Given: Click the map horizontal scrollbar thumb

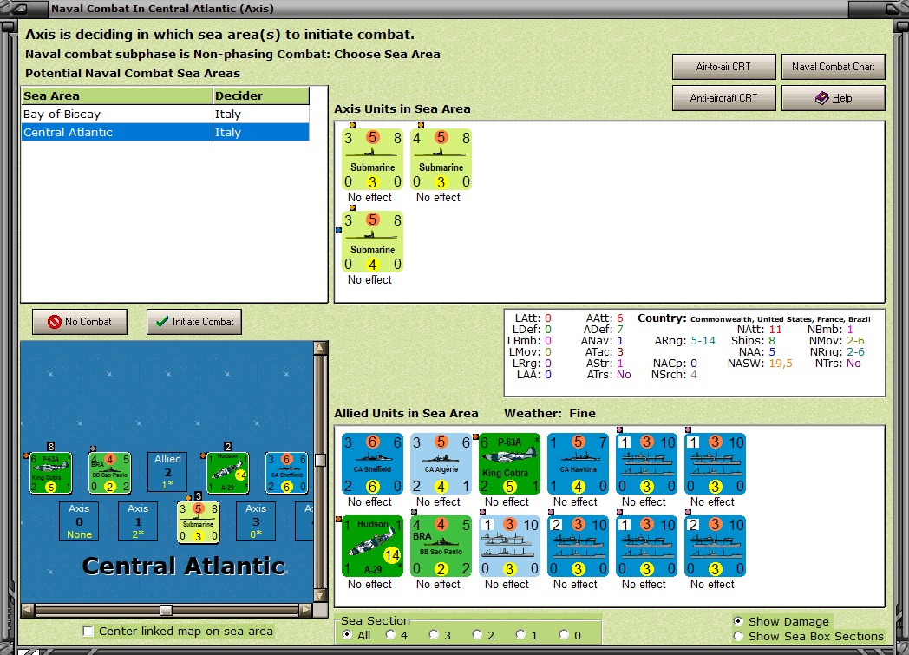Looking at the screenshot, I should click(x=166, y=610).
